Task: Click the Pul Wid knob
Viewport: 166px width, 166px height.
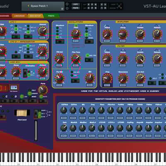Action: [59, 78]
